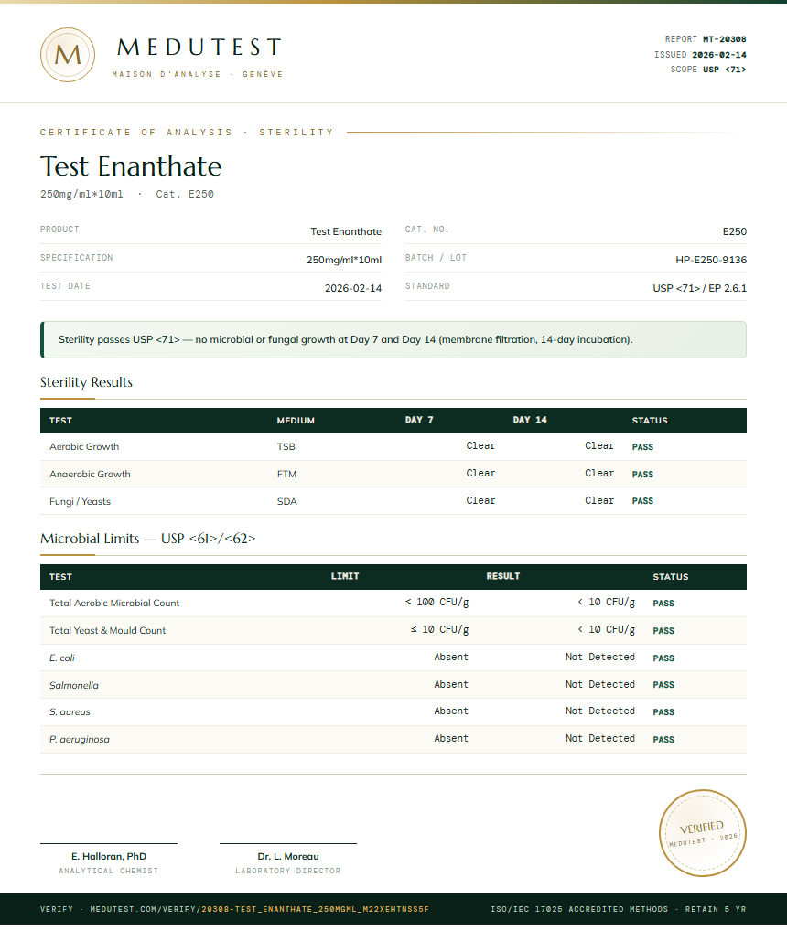Click the RESULT column header
787x952 pixels.
tap(503, 576)
